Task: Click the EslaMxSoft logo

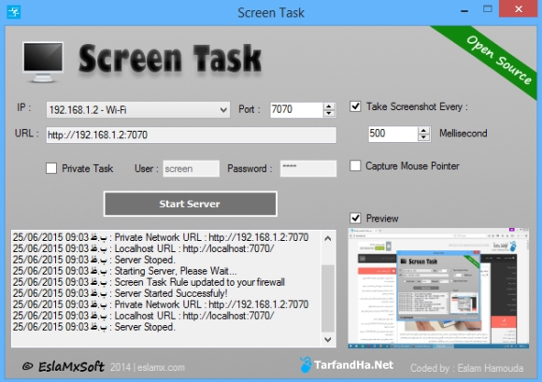Action: (x=64, y=366)
